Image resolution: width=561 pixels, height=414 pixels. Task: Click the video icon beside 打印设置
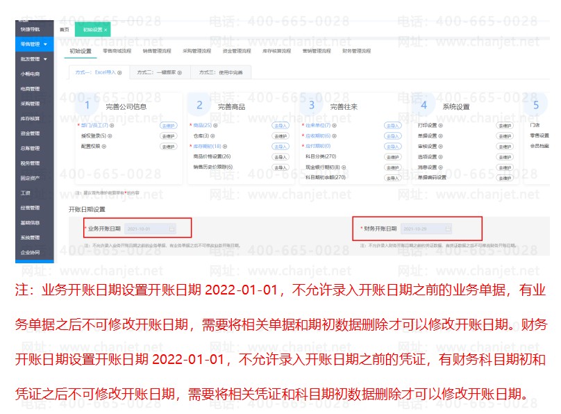pyautogui.click(x=440, y=126)
